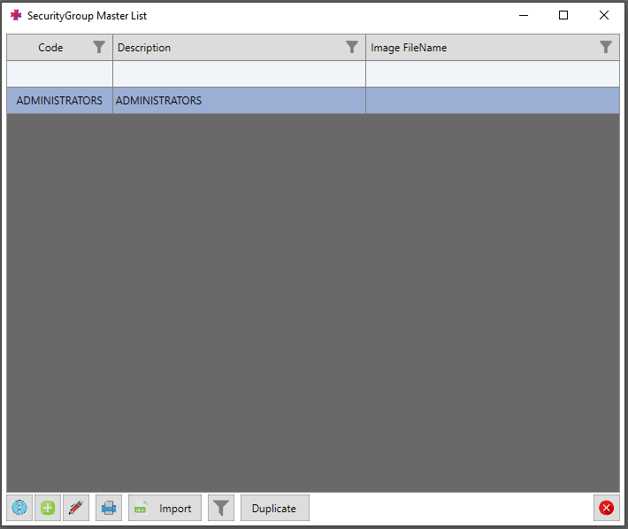Image resolution: width=628 pixels, height=529 pixels.
Task: Close the list with red X button
Action: pos(607,508)
